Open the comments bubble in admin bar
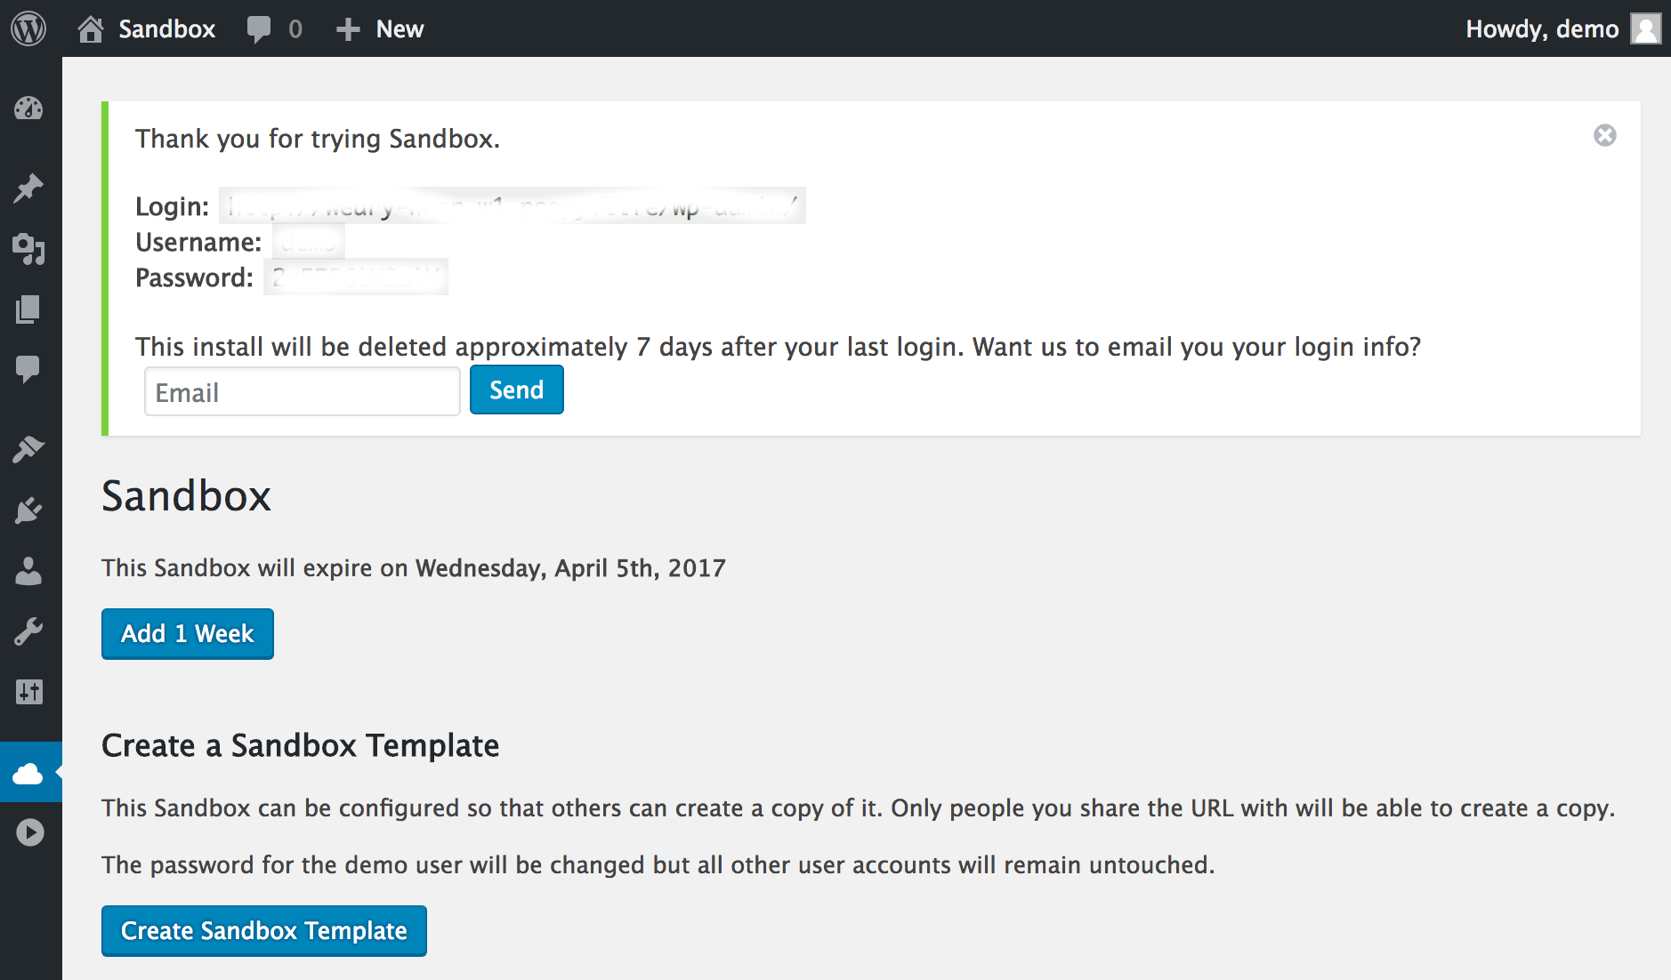Image resolution: width=1671 pixels, height=980 pixels. [259, 29]
